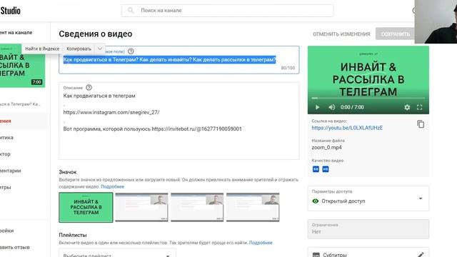
Task: Click 'Подробнее' link under Значок
Action: 113,186
